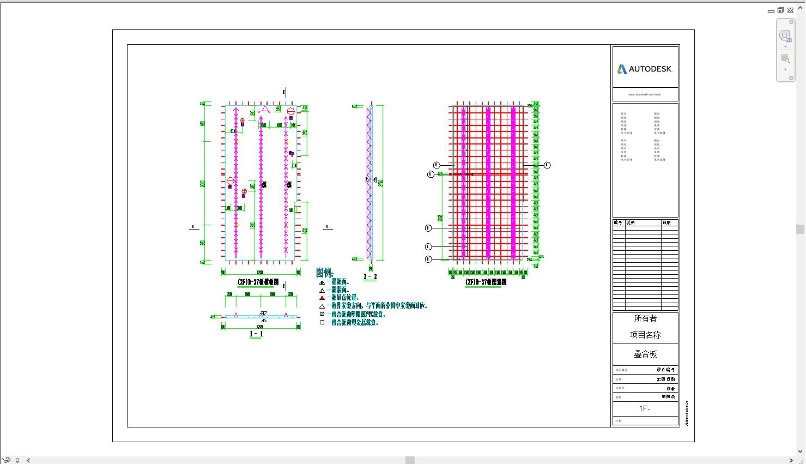Click the horizontal scrollbar right arrow
Image resolution: width=806 pixels, height=464 pixels.
(791, 460)
